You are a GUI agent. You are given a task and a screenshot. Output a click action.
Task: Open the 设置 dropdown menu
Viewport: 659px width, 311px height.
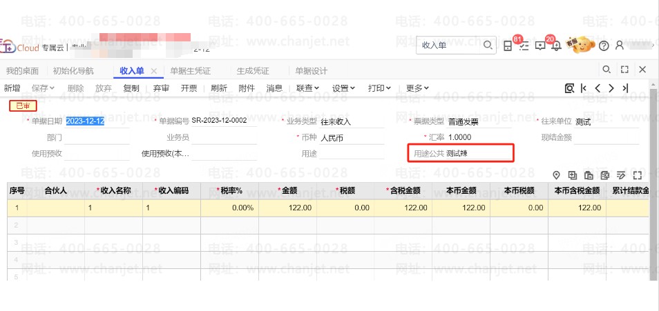343,88
